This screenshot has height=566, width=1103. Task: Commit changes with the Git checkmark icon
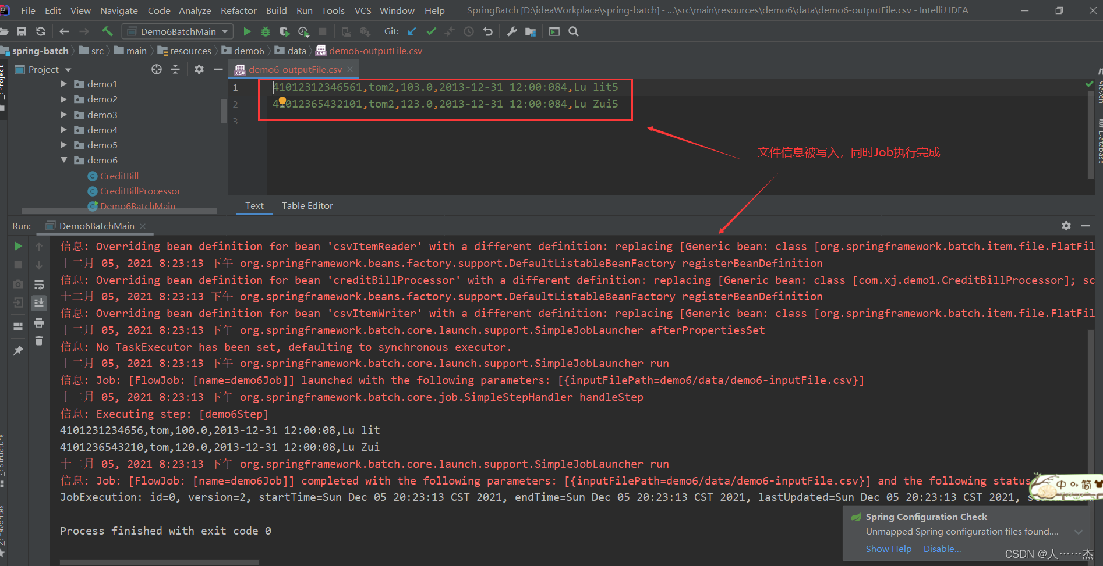[431, 31]
